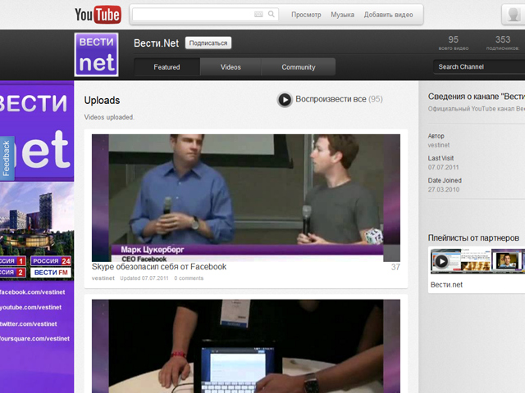Click the 353 subscribers count
Screen dimensions: 525x393
(503, 39)
